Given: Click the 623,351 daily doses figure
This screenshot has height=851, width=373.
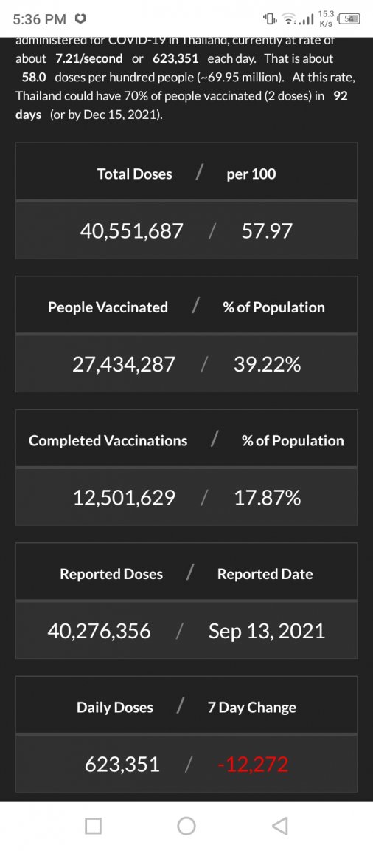Looking at the screenshot, I should pyautogui.click(x=122, y=765).
